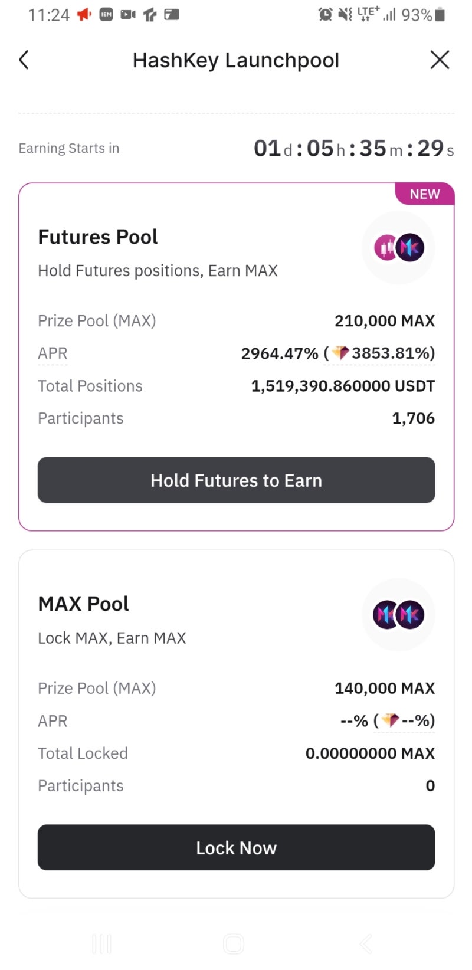472x970 pixels.
Task: Tap the back arrow in the header
Action: coord(24,60)
